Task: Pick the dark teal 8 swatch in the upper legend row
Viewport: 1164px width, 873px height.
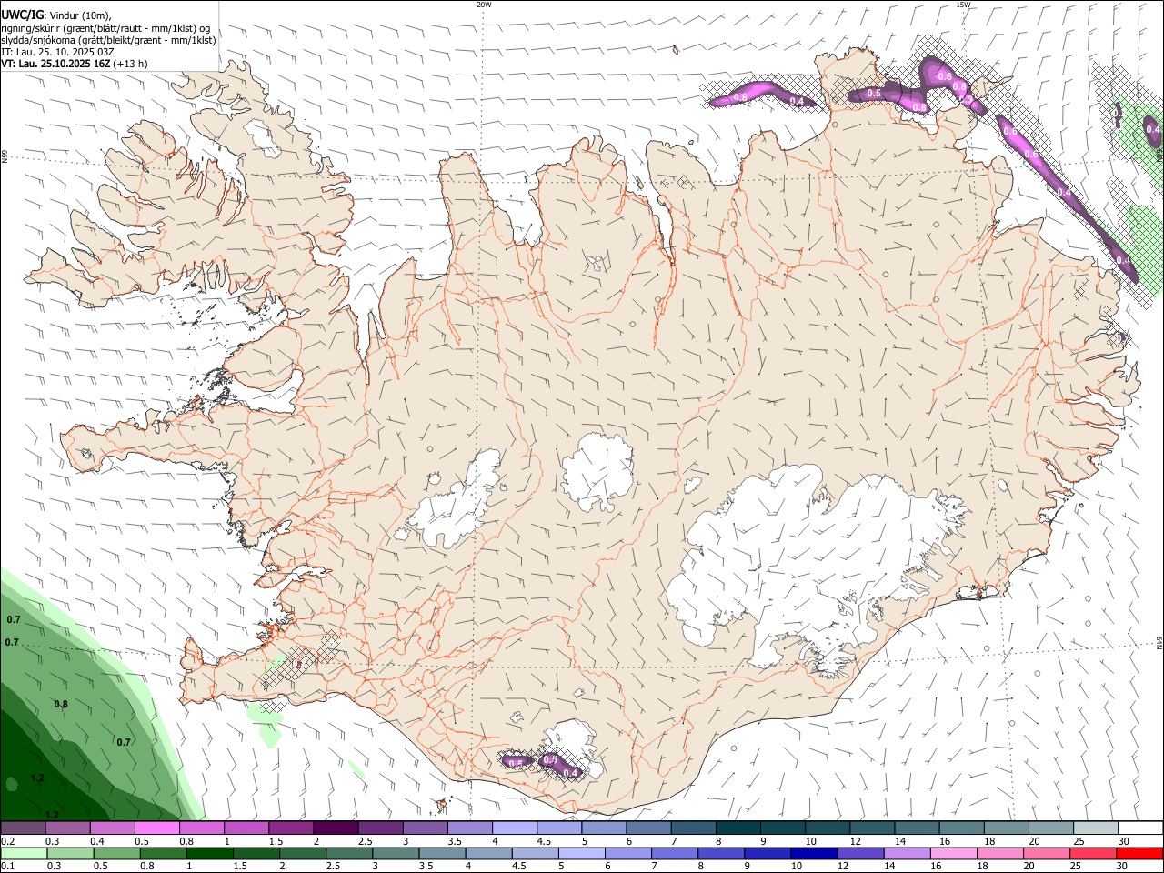Action: coord(739,828)
